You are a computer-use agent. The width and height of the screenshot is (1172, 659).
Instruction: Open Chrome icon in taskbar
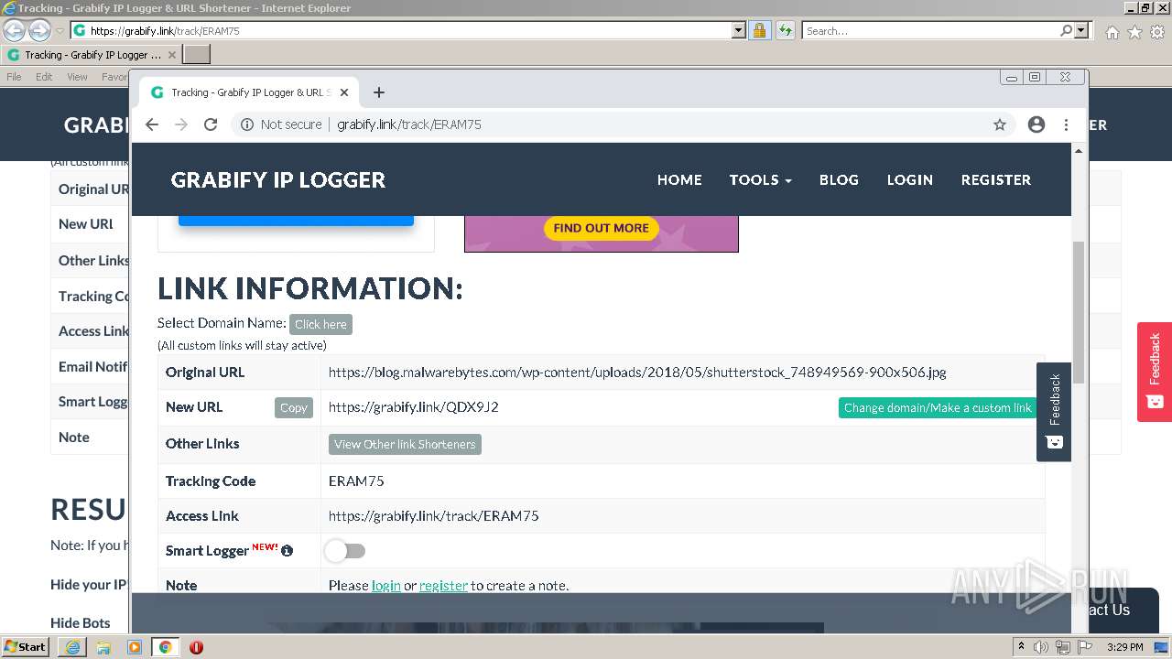tap(165, 647)
